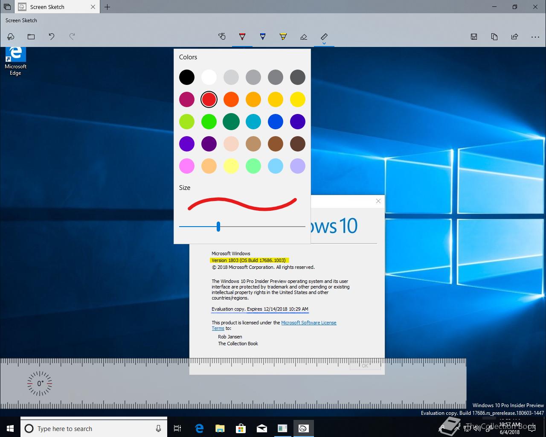
Task: Click the pen Size slider handle
Action: (x=218, y=227)
